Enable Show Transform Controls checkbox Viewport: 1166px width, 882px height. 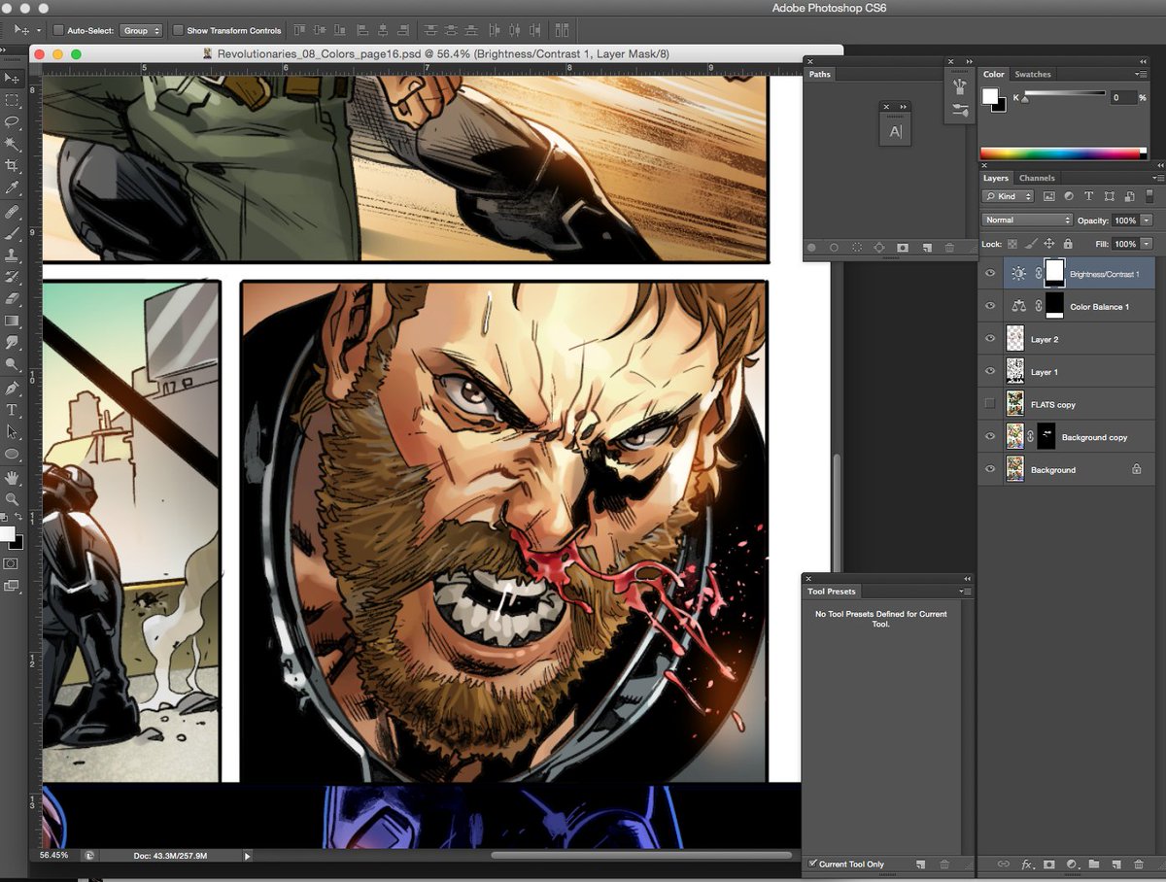click(x=178, y=30)
